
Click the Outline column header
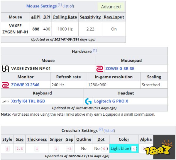click(x=84, y=139)
